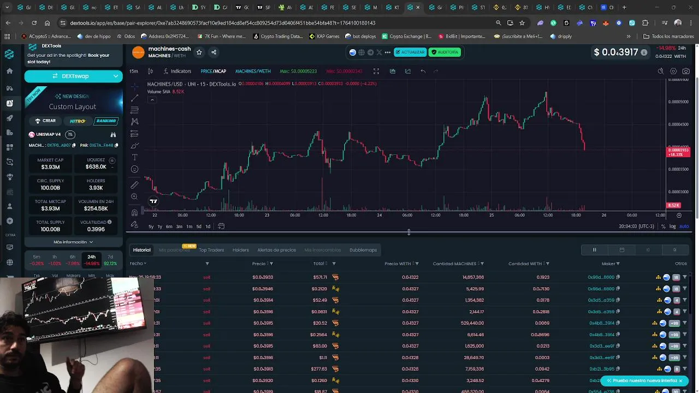Sort trades by Fecha column

click(138, 264)
